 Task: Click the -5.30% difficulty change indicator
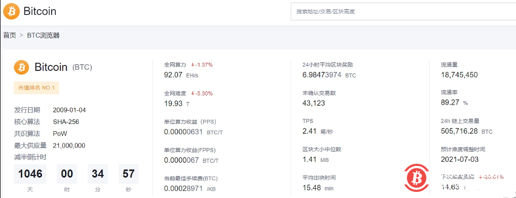(202, 93)
